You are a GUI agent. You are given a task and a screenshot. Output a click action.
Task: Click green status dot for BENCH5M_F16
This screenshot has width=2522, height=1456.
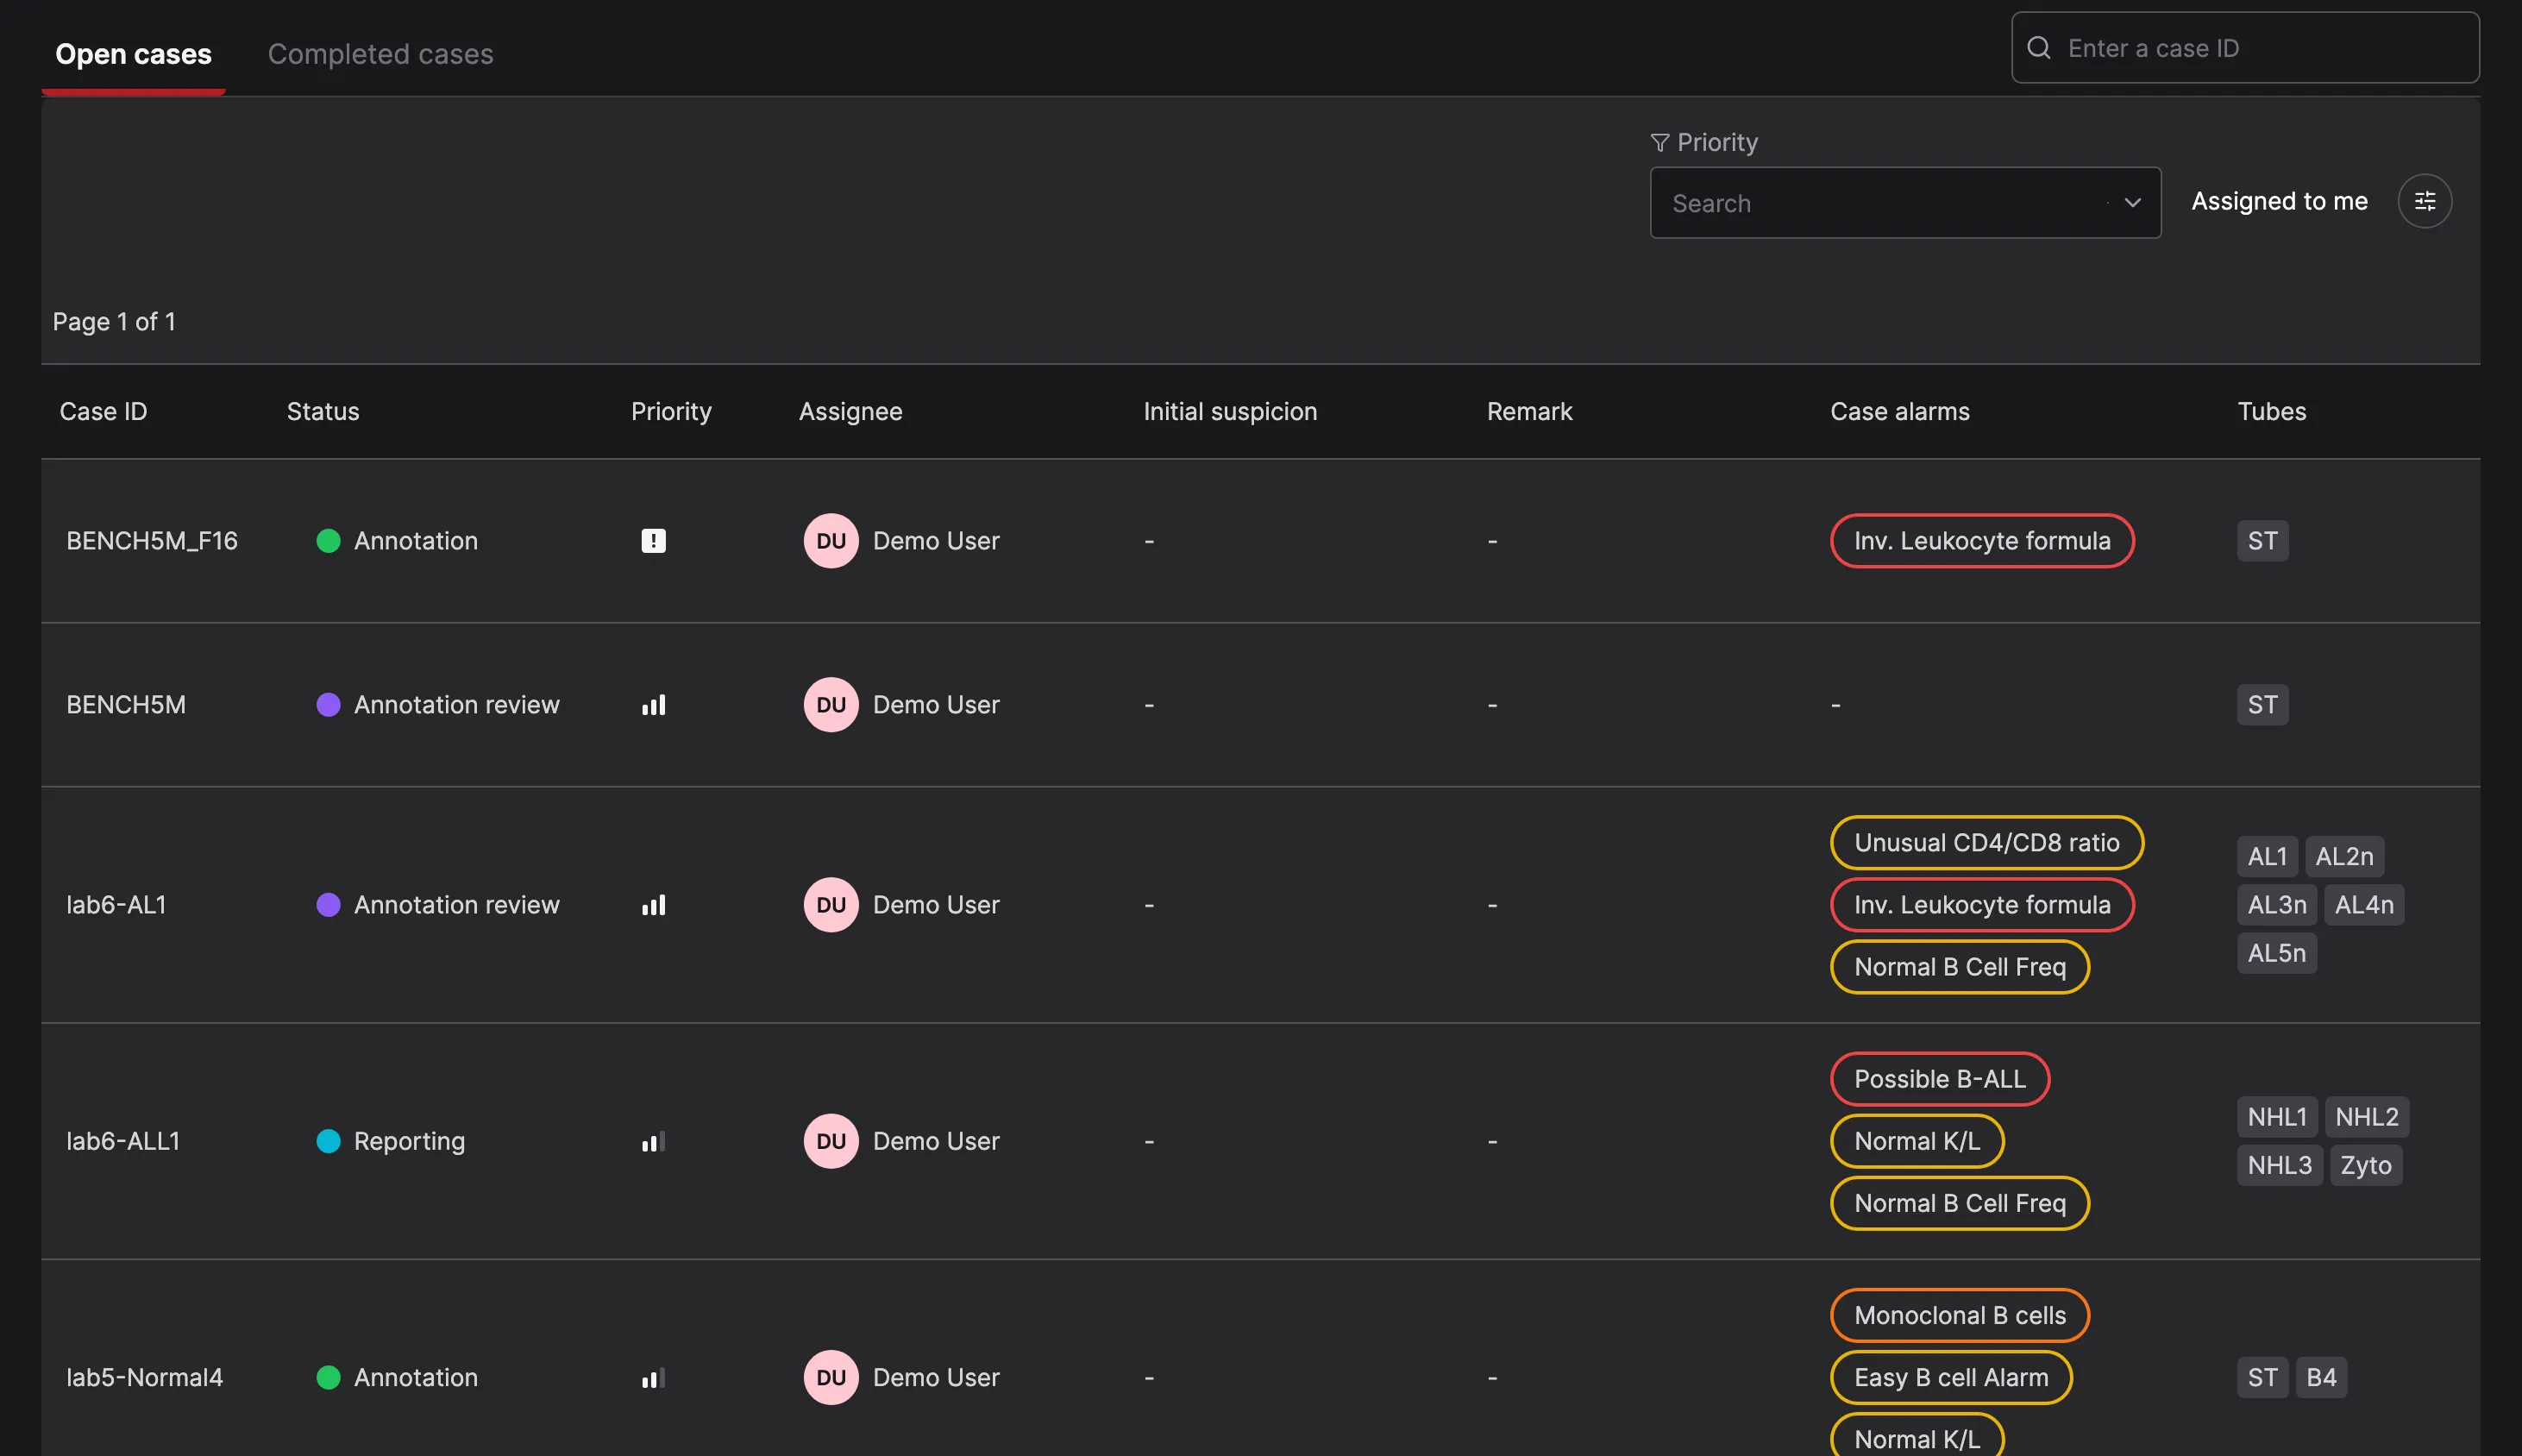pos(328,541)
